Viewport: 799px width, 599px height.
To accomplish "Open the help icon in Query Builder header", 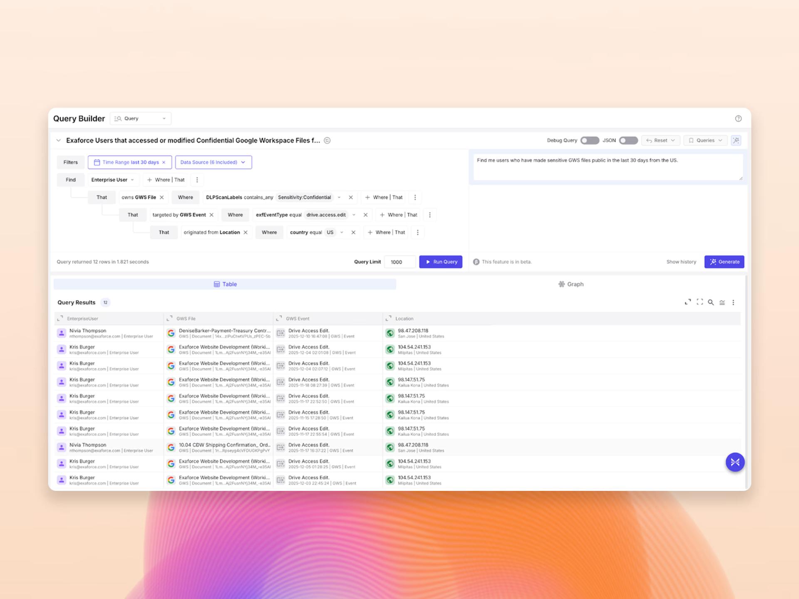I will click(738, 119).
